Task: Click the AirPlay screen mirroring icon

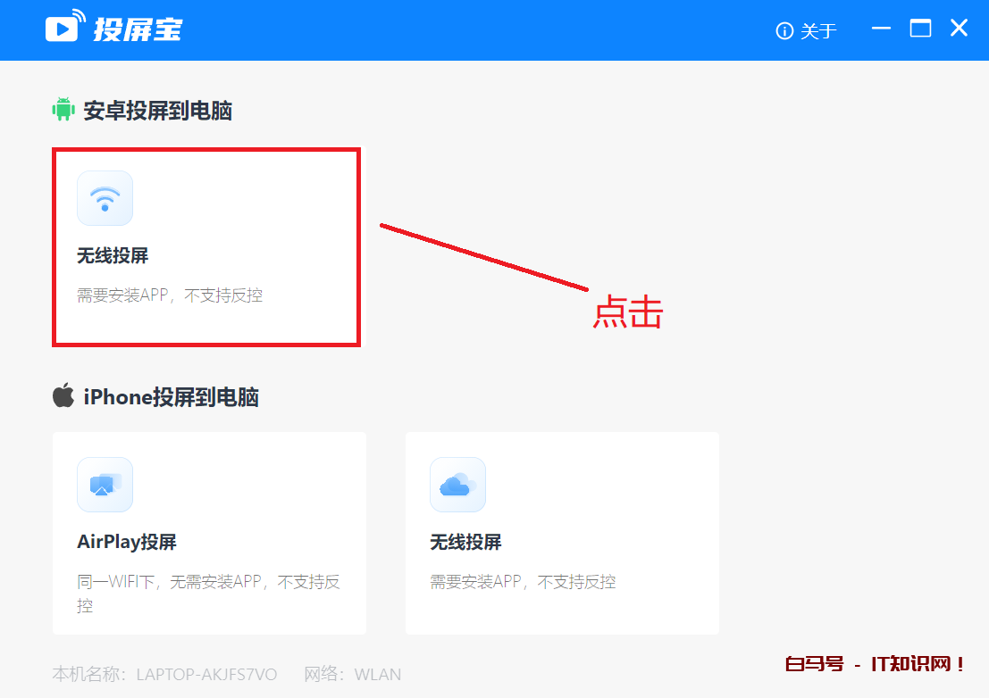Action: click(x=105, y=485)
